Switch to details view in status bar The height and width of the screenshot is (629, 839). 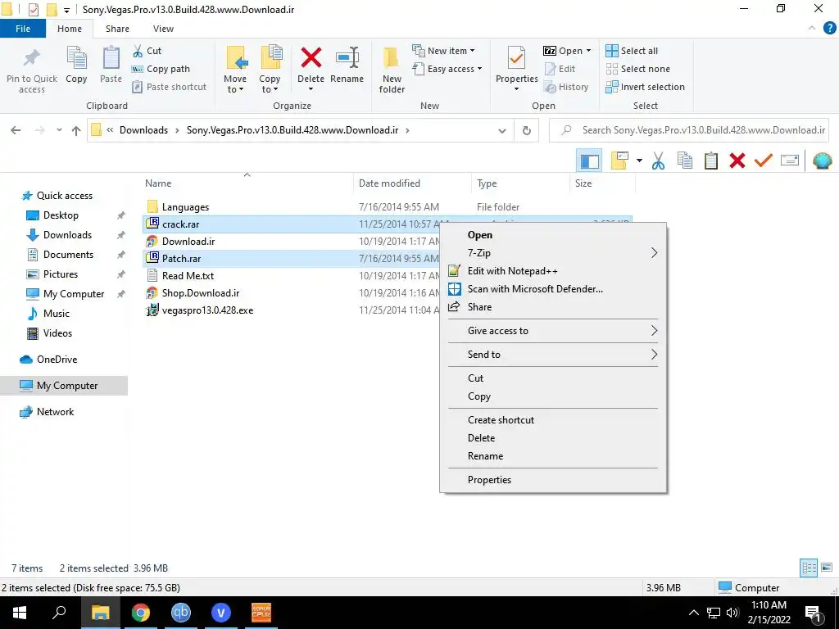tap(809, 568)
